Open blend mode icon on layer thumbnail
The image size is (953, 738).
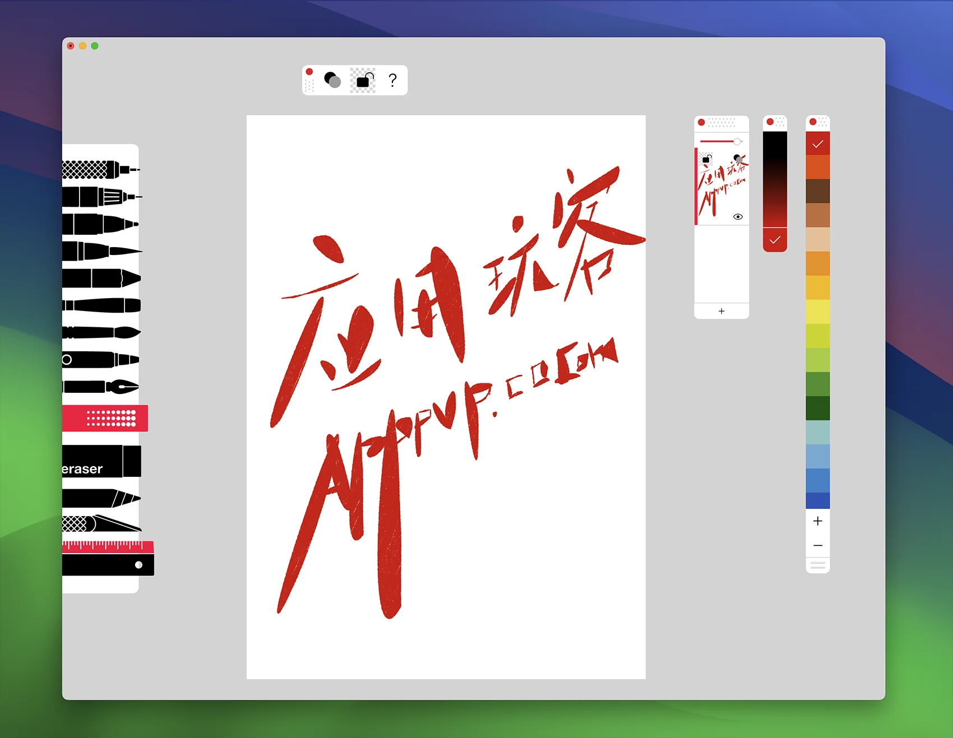click(739, 159)
